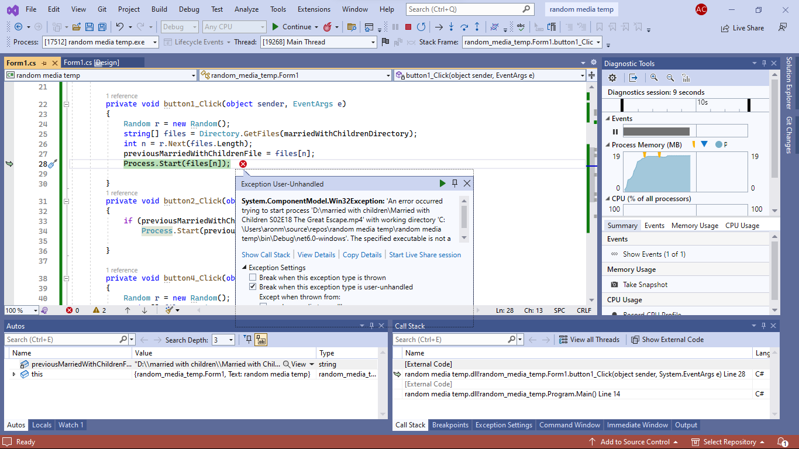
Task: Click the View Details link
Action: click(x=316, y=255)
